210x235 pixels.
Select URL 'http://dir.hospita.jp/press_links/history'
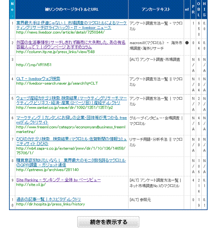click(50, 204)
